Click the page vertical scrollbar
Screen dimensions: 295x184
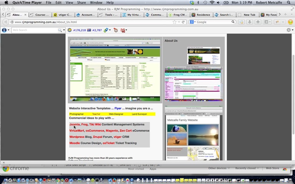coord(293,95)
